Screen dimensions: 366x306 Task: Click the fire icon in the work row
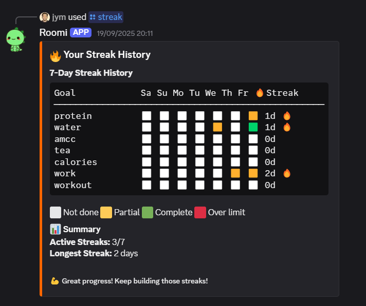(287, 173)
